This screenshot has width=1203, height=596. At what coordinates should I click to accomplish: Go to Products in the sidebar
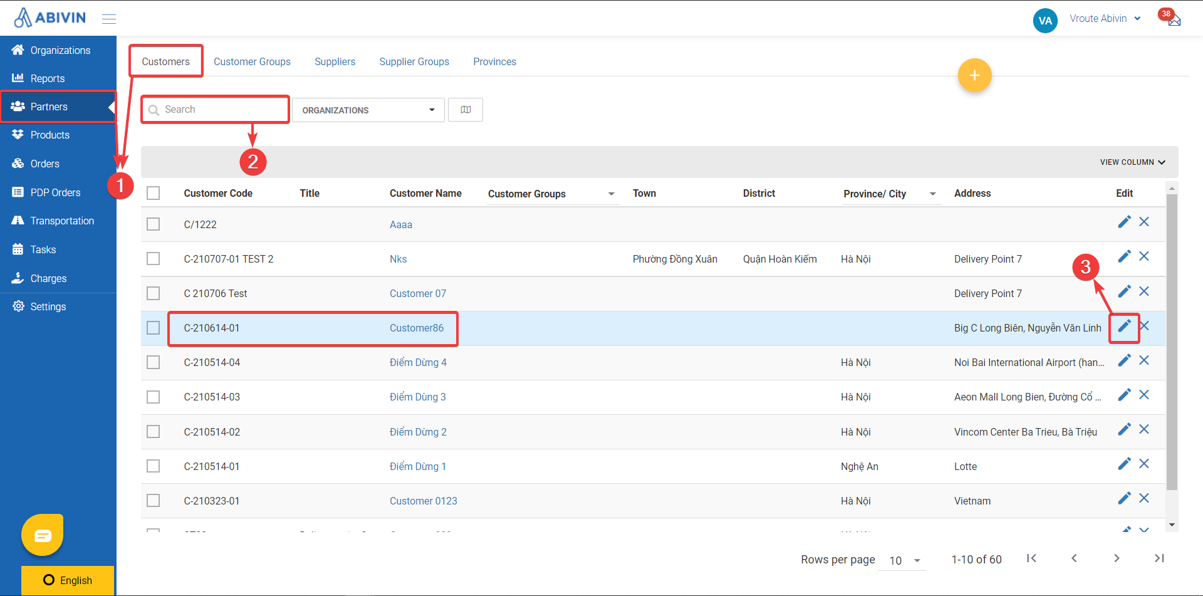(58, 135)
